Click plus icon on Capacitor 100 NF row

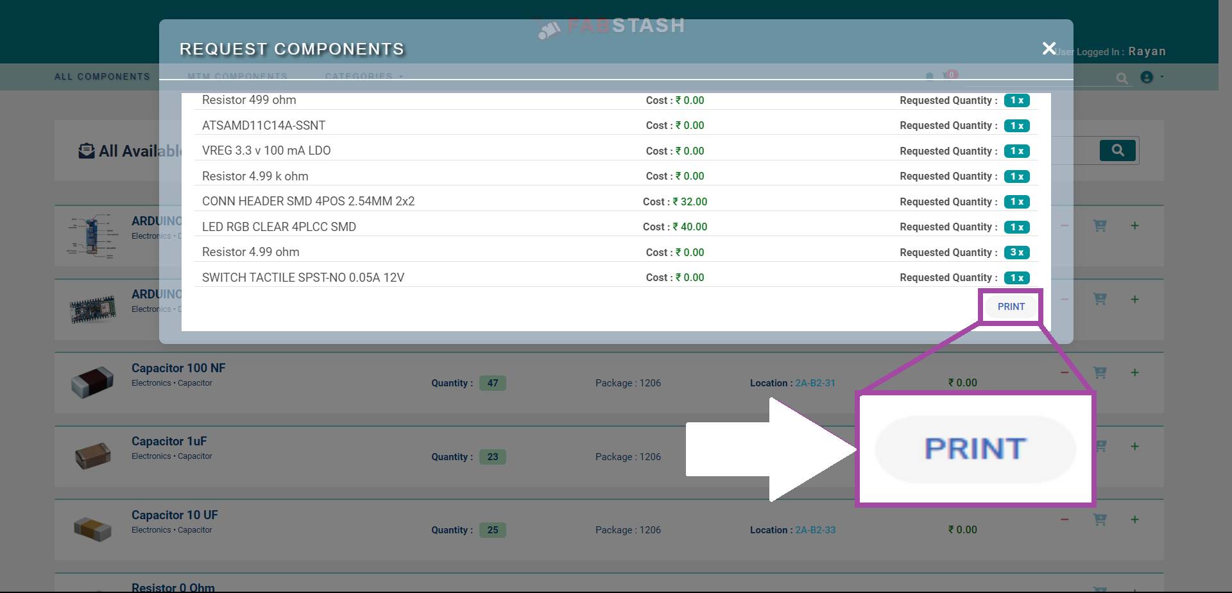1134,372
